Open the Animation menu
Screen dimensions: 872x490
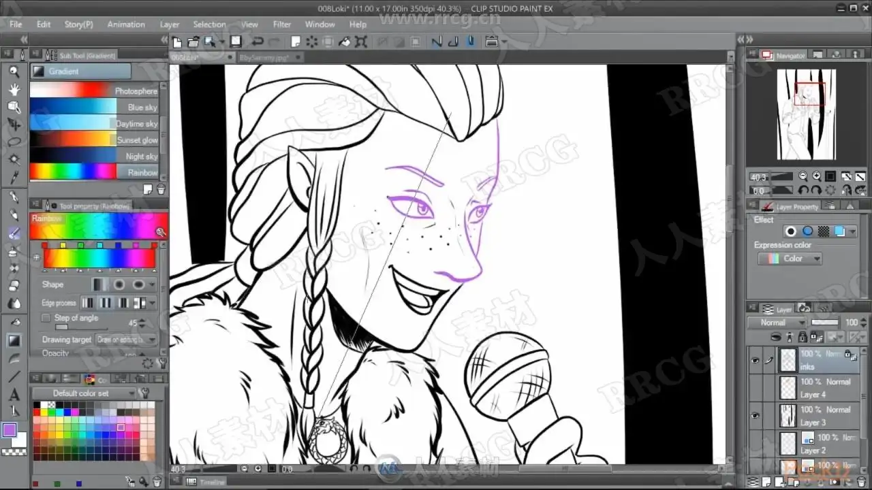126,24
